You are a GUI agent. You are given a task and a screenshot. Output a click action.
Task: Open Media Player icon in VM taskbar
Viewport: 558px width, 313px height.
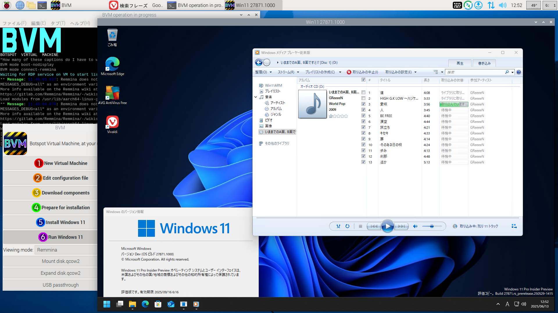(196, 304)
